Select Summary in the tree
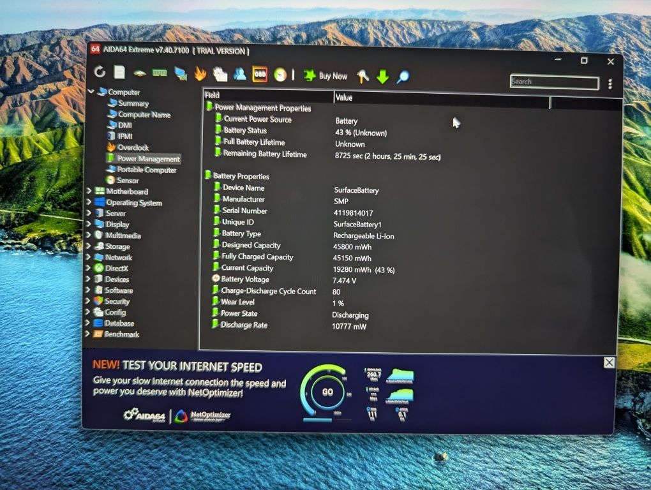The image size is (651, 490). tap(128, 103)
